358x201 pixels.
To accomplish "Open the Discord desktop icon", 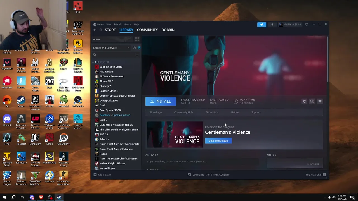I will (7, 120).
